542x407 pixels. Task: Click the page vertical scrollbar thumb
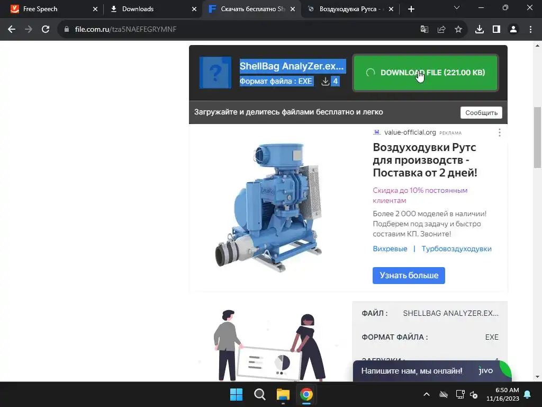point(537,137)
